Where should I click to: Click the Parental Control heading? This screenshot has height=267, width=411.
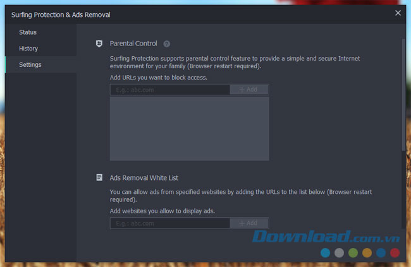pos(133,44)
